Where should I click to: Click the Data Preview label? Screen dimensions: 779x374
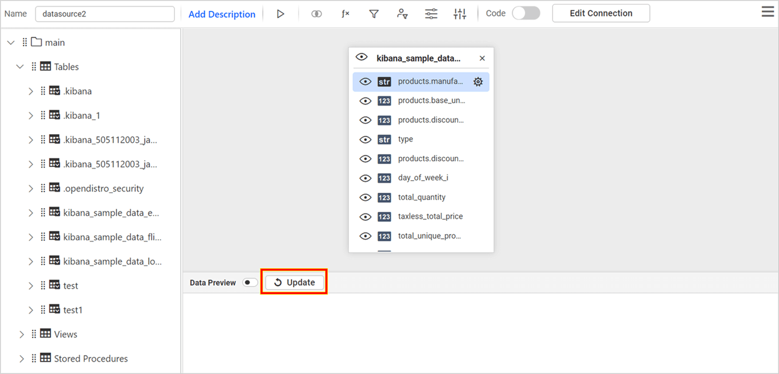tap(213, 283)
